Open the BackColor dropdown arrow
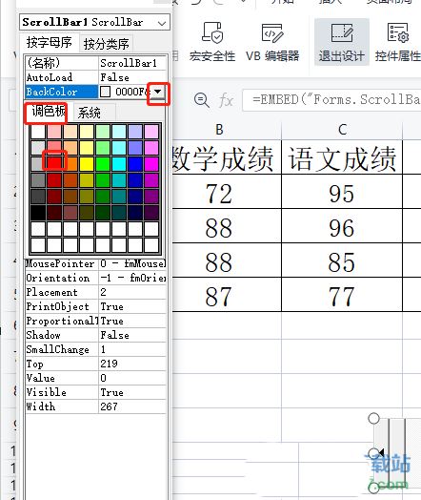Image resolution: width=421 pixels, height=500 pixels. [158, 92]
